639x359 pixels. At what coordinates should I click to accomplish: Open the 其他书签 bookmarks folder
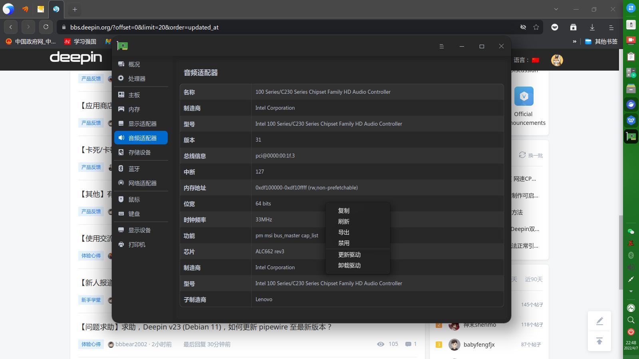pos(601,41)
